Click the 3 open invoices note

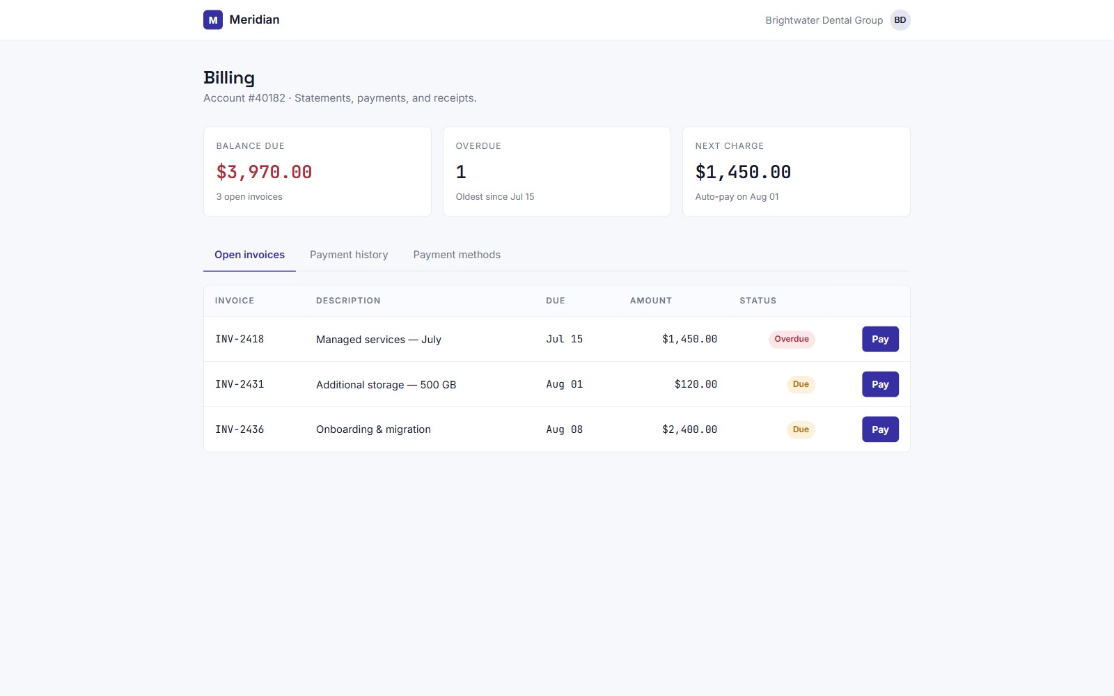tap(249, 197)
